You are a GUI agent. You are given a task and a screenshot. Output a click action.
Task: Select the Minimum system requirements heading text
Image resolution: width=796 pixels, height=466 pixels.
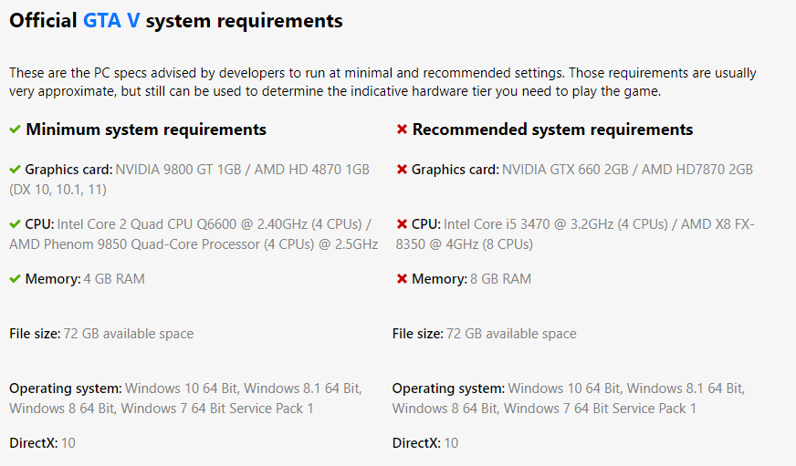[146, 129]
